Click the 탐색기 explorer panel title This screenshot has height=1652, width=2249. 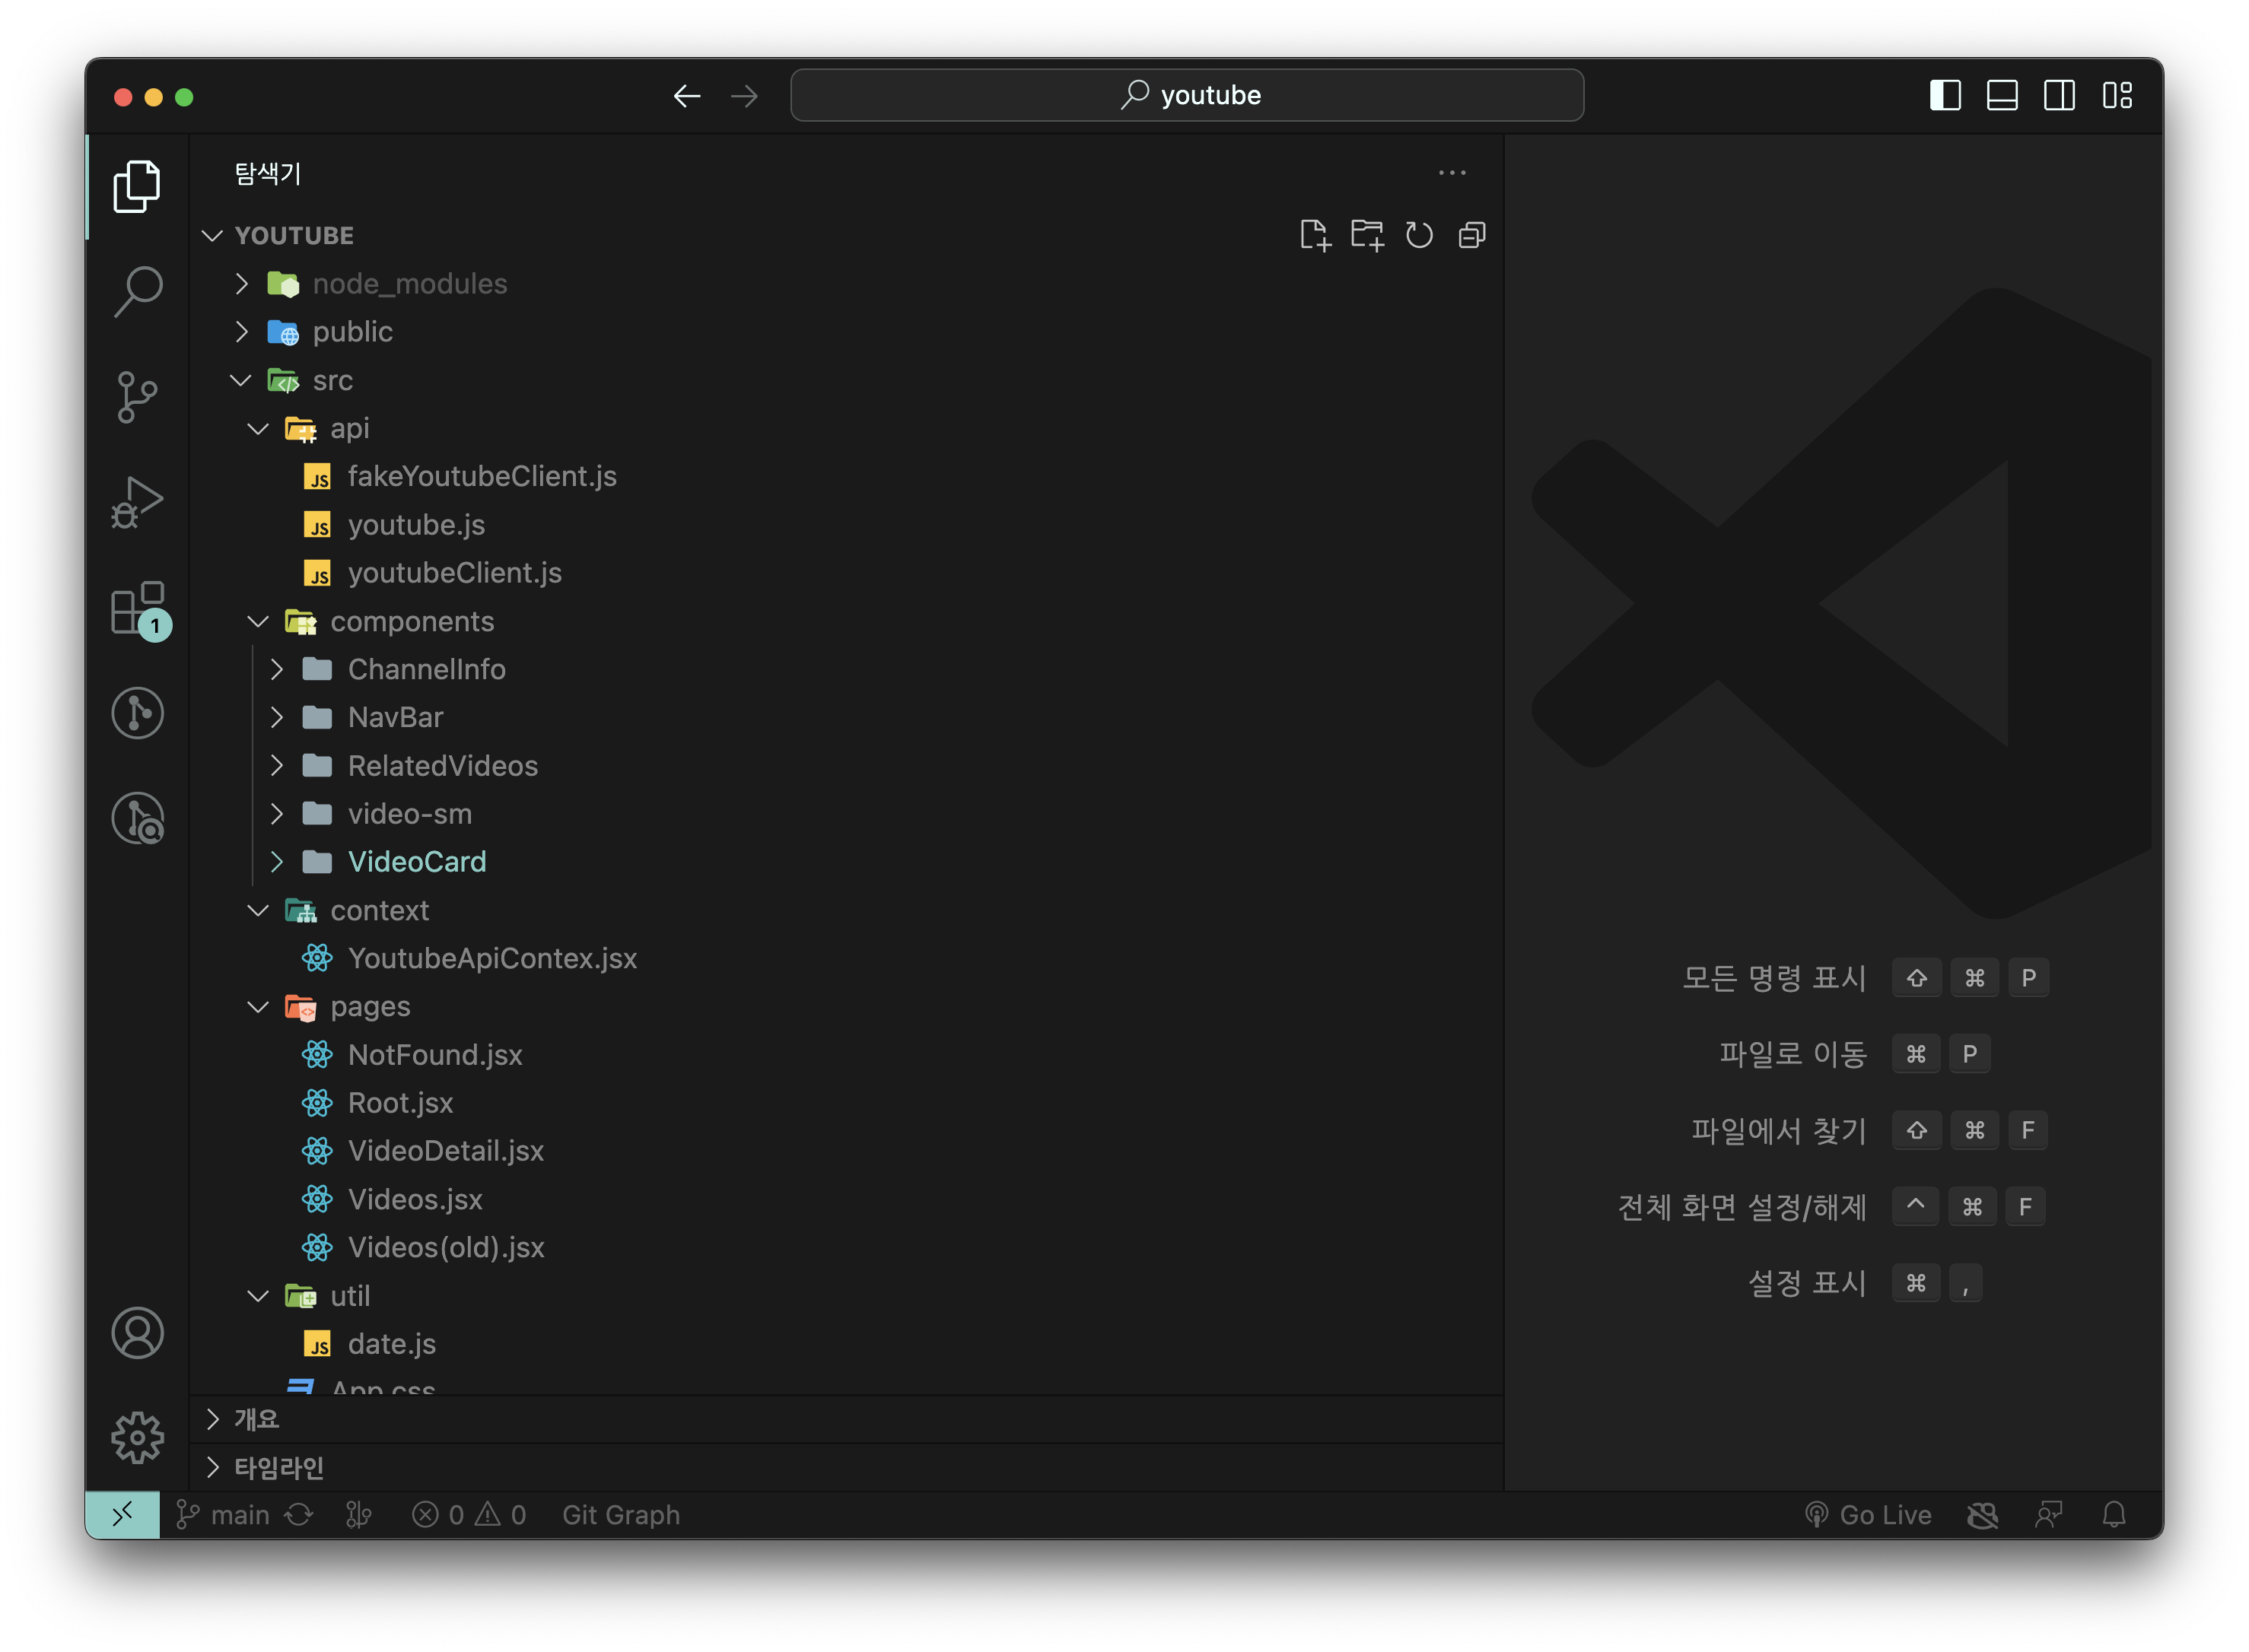(x=267, y=173)
